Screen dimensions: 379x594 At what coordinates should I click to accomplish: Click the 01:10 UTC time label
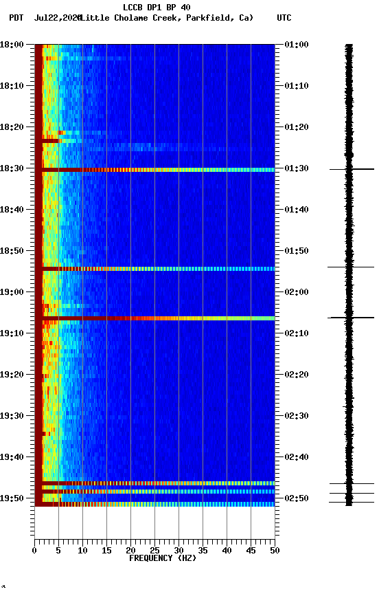(x=297, y=86)
